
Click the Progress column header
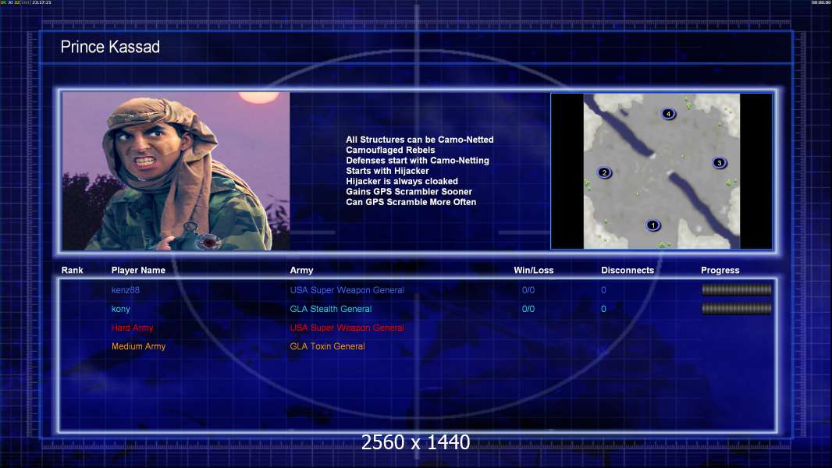[x=720, y=271]
